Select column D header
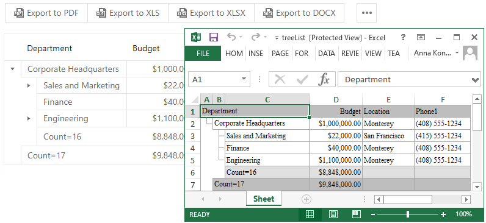 [336, 99]
